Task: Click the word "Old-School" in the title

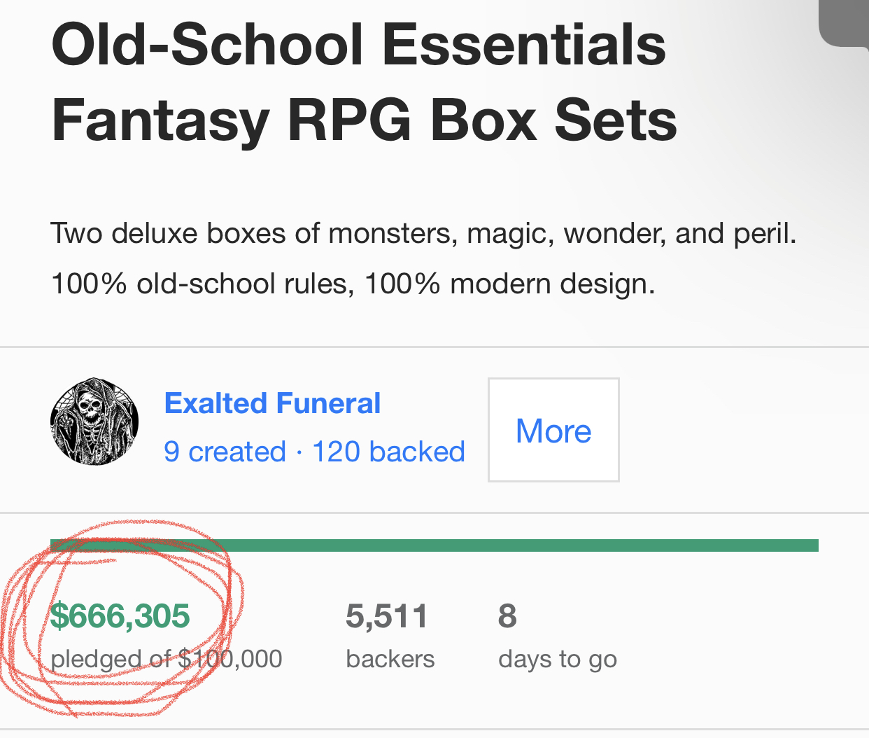Action: [x=207, y=45]
